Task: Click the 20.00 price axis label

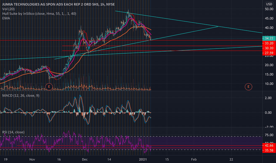Action: 269,65
